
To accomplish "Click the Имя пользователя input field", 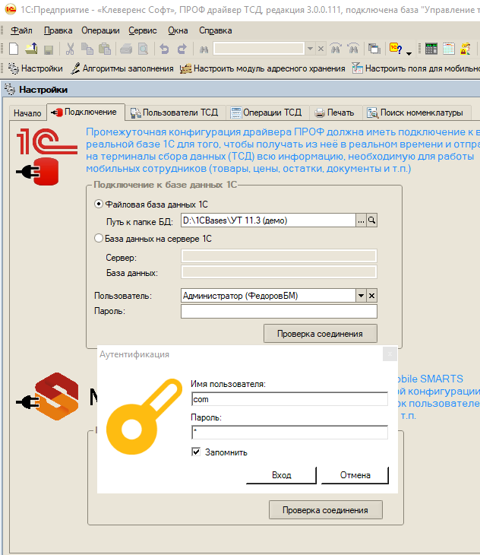I will [289, 399].
